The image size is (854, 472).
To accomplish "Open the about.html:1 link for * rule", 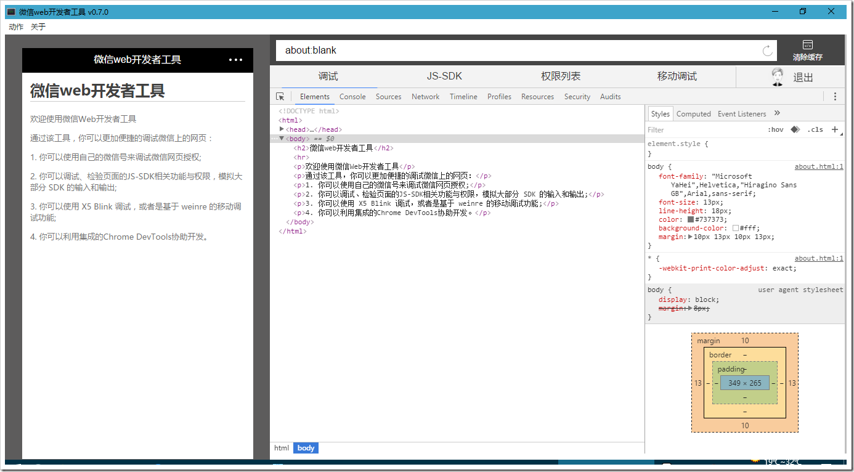I will coord(819,258).
